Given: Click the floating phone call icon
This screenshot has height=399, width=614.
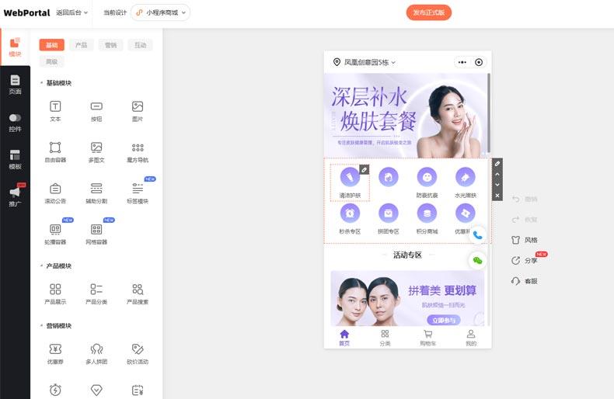Looking at the screenshot, I should pos(477,234).
